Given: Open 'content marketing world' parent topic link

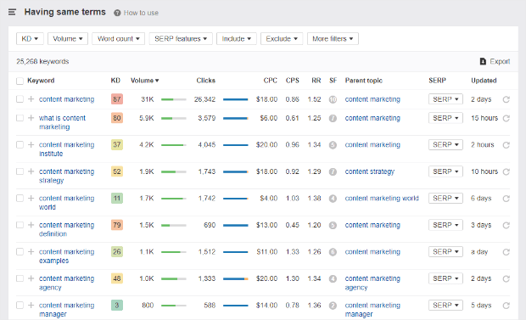Looking at the screenshot, I should (x=382, y=198).
